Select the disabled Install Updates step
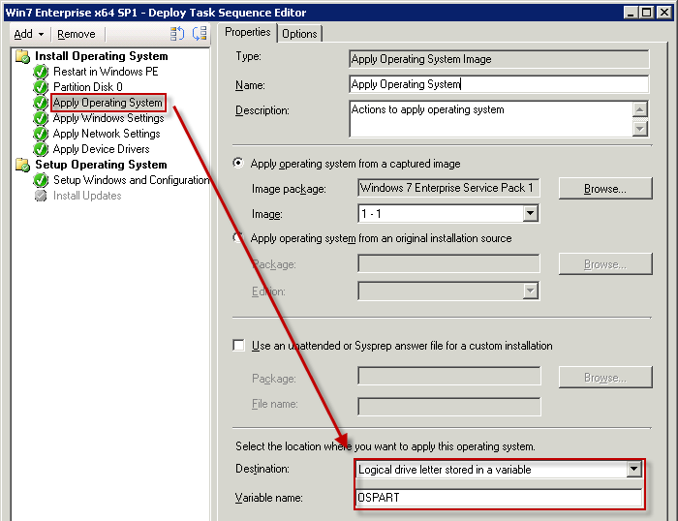 coord(87,196)
